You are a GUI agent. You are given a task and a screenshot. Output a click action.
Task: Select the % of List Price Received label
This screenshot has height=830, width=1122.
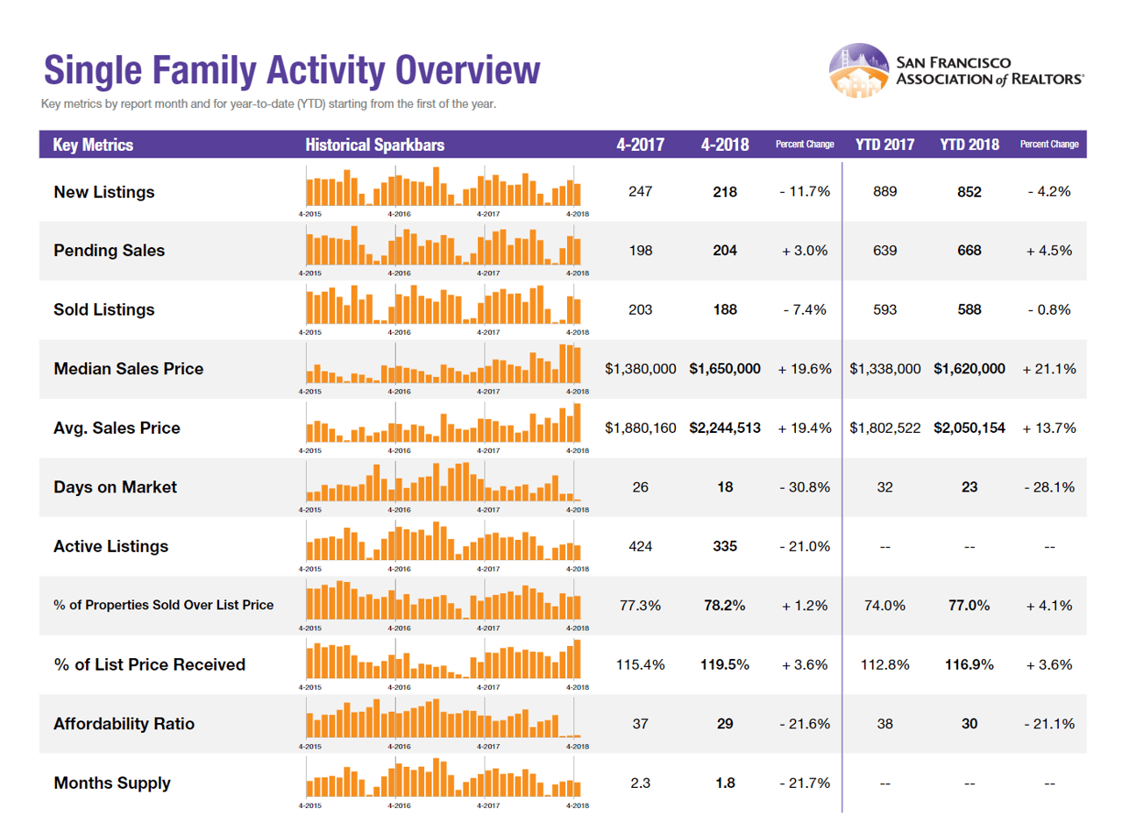(149, 664)
